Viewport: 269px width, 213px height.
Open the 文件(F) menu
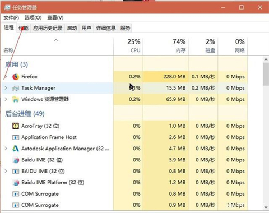click(x=11, y=18)
